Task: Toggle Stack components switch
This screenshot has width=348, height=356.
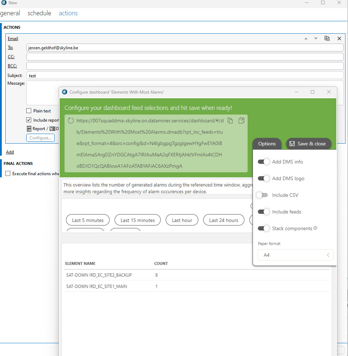Action: coord(264,228)
